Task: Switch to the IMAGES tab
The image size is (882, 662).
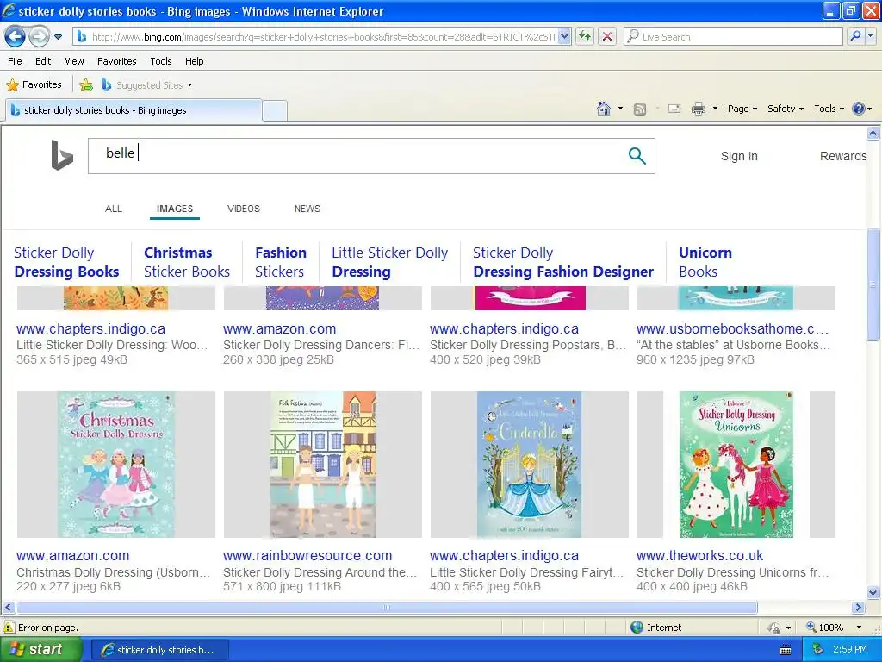Action: [175, 209]
